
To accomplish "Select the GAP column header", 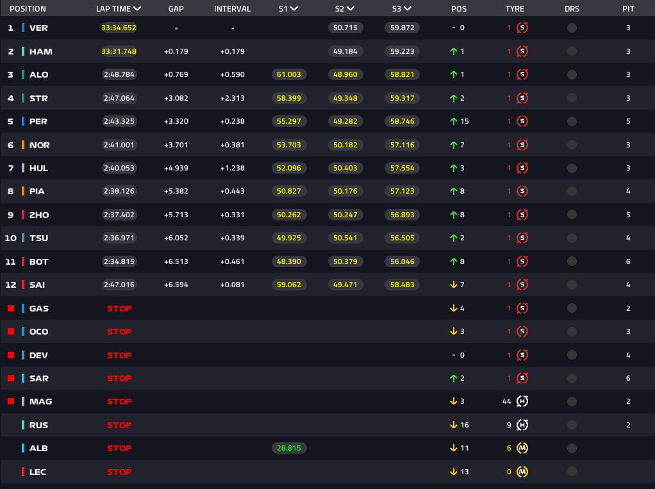I will coord(176,9).
